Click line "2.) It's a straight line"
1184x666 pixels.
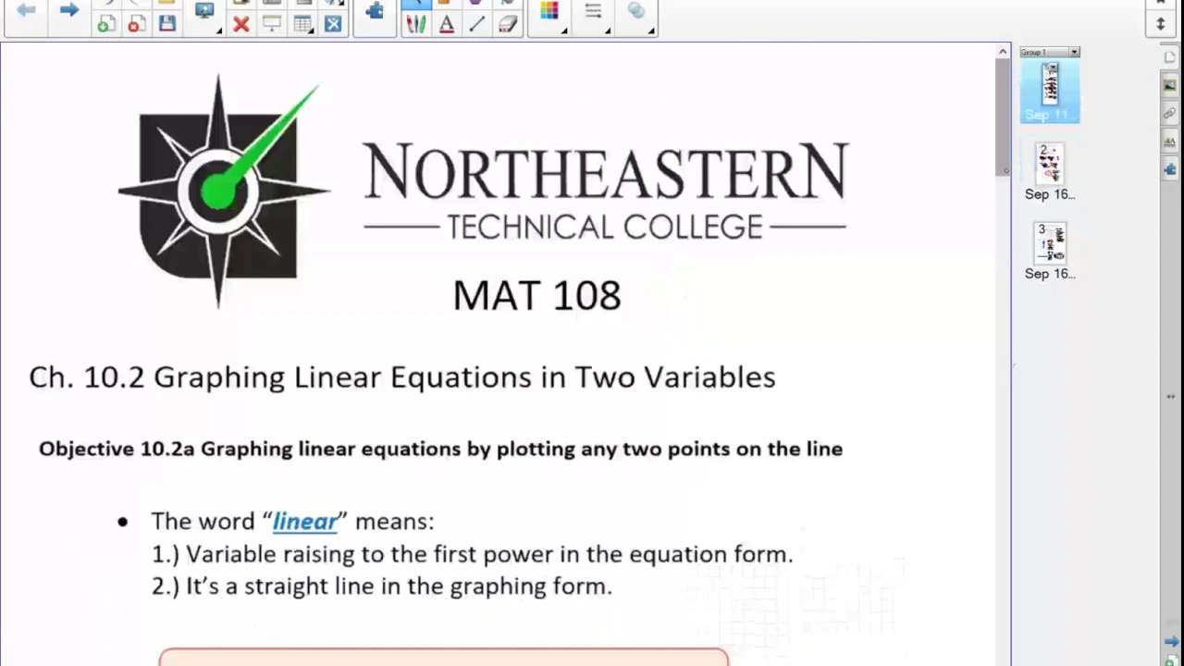[381, 586]
